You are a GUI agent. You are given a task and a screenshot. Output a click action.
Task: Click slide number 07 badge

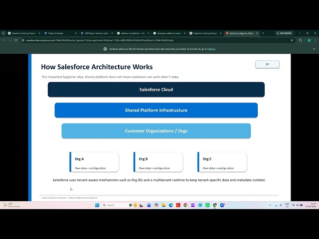[x=267, y=64]
